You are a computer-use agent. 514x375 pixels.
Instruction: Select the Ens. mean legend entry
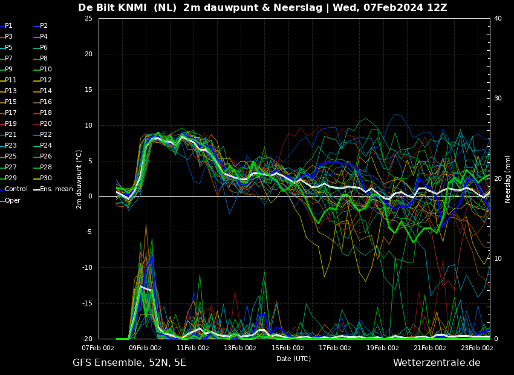(x=53, y=189)
